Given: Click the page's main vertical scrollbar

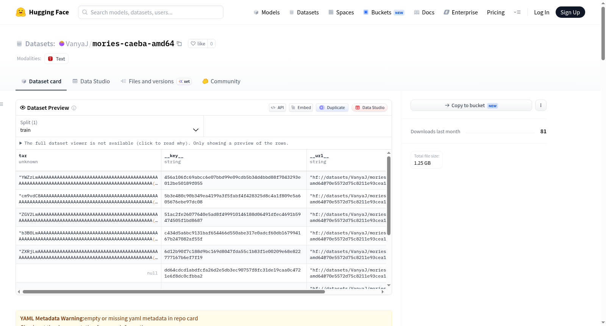Looking at the screenshot, I should (x=603, y=33).
